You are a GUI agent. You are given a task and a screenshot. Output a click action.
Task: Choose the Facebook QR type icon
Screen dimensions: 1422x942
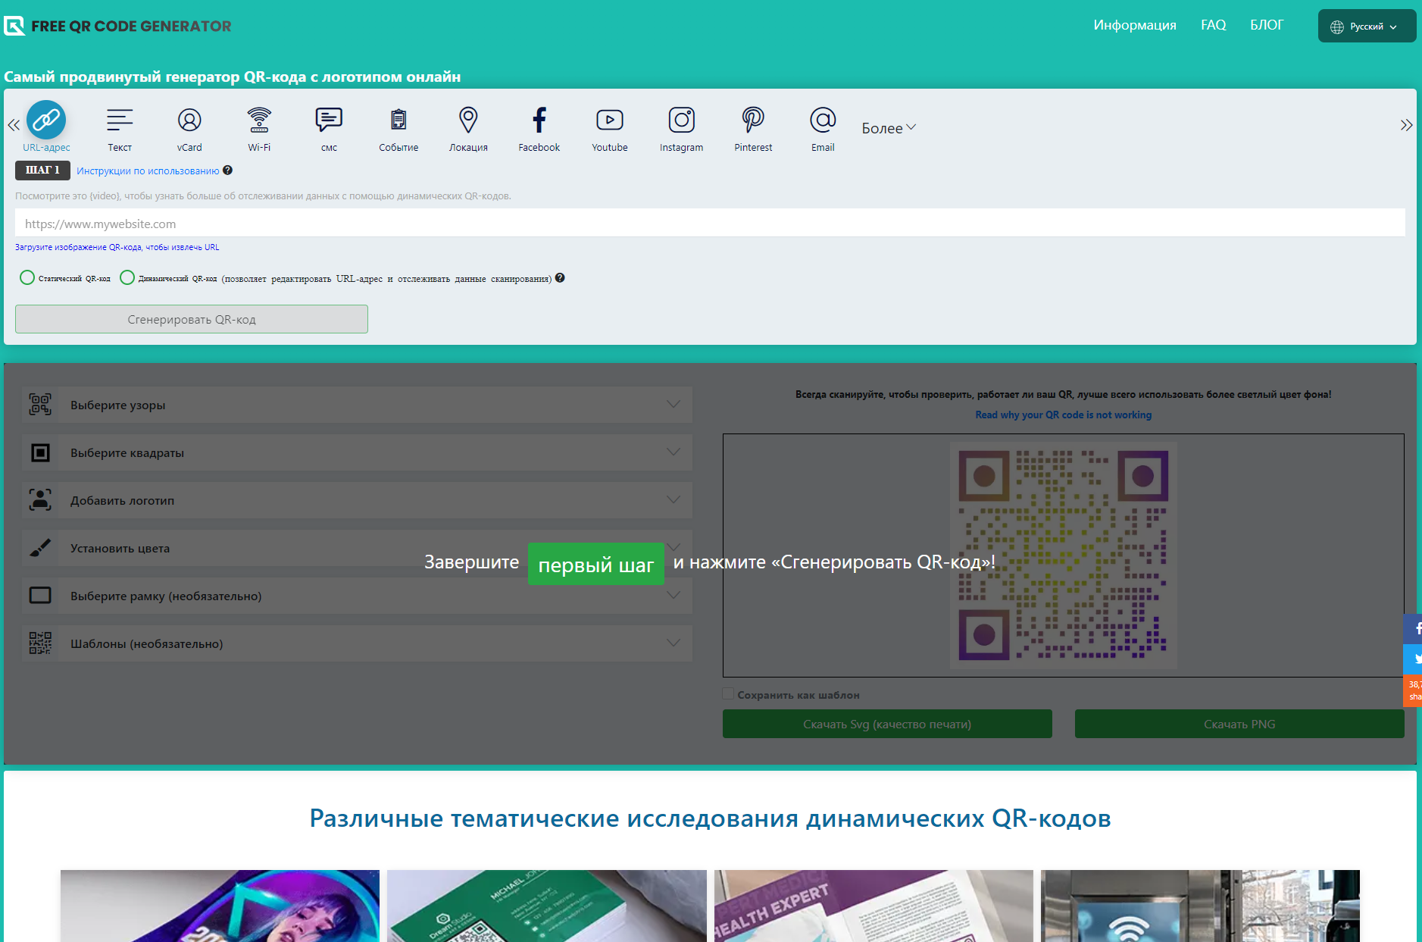pyautogui.click(x=539, y=120)
